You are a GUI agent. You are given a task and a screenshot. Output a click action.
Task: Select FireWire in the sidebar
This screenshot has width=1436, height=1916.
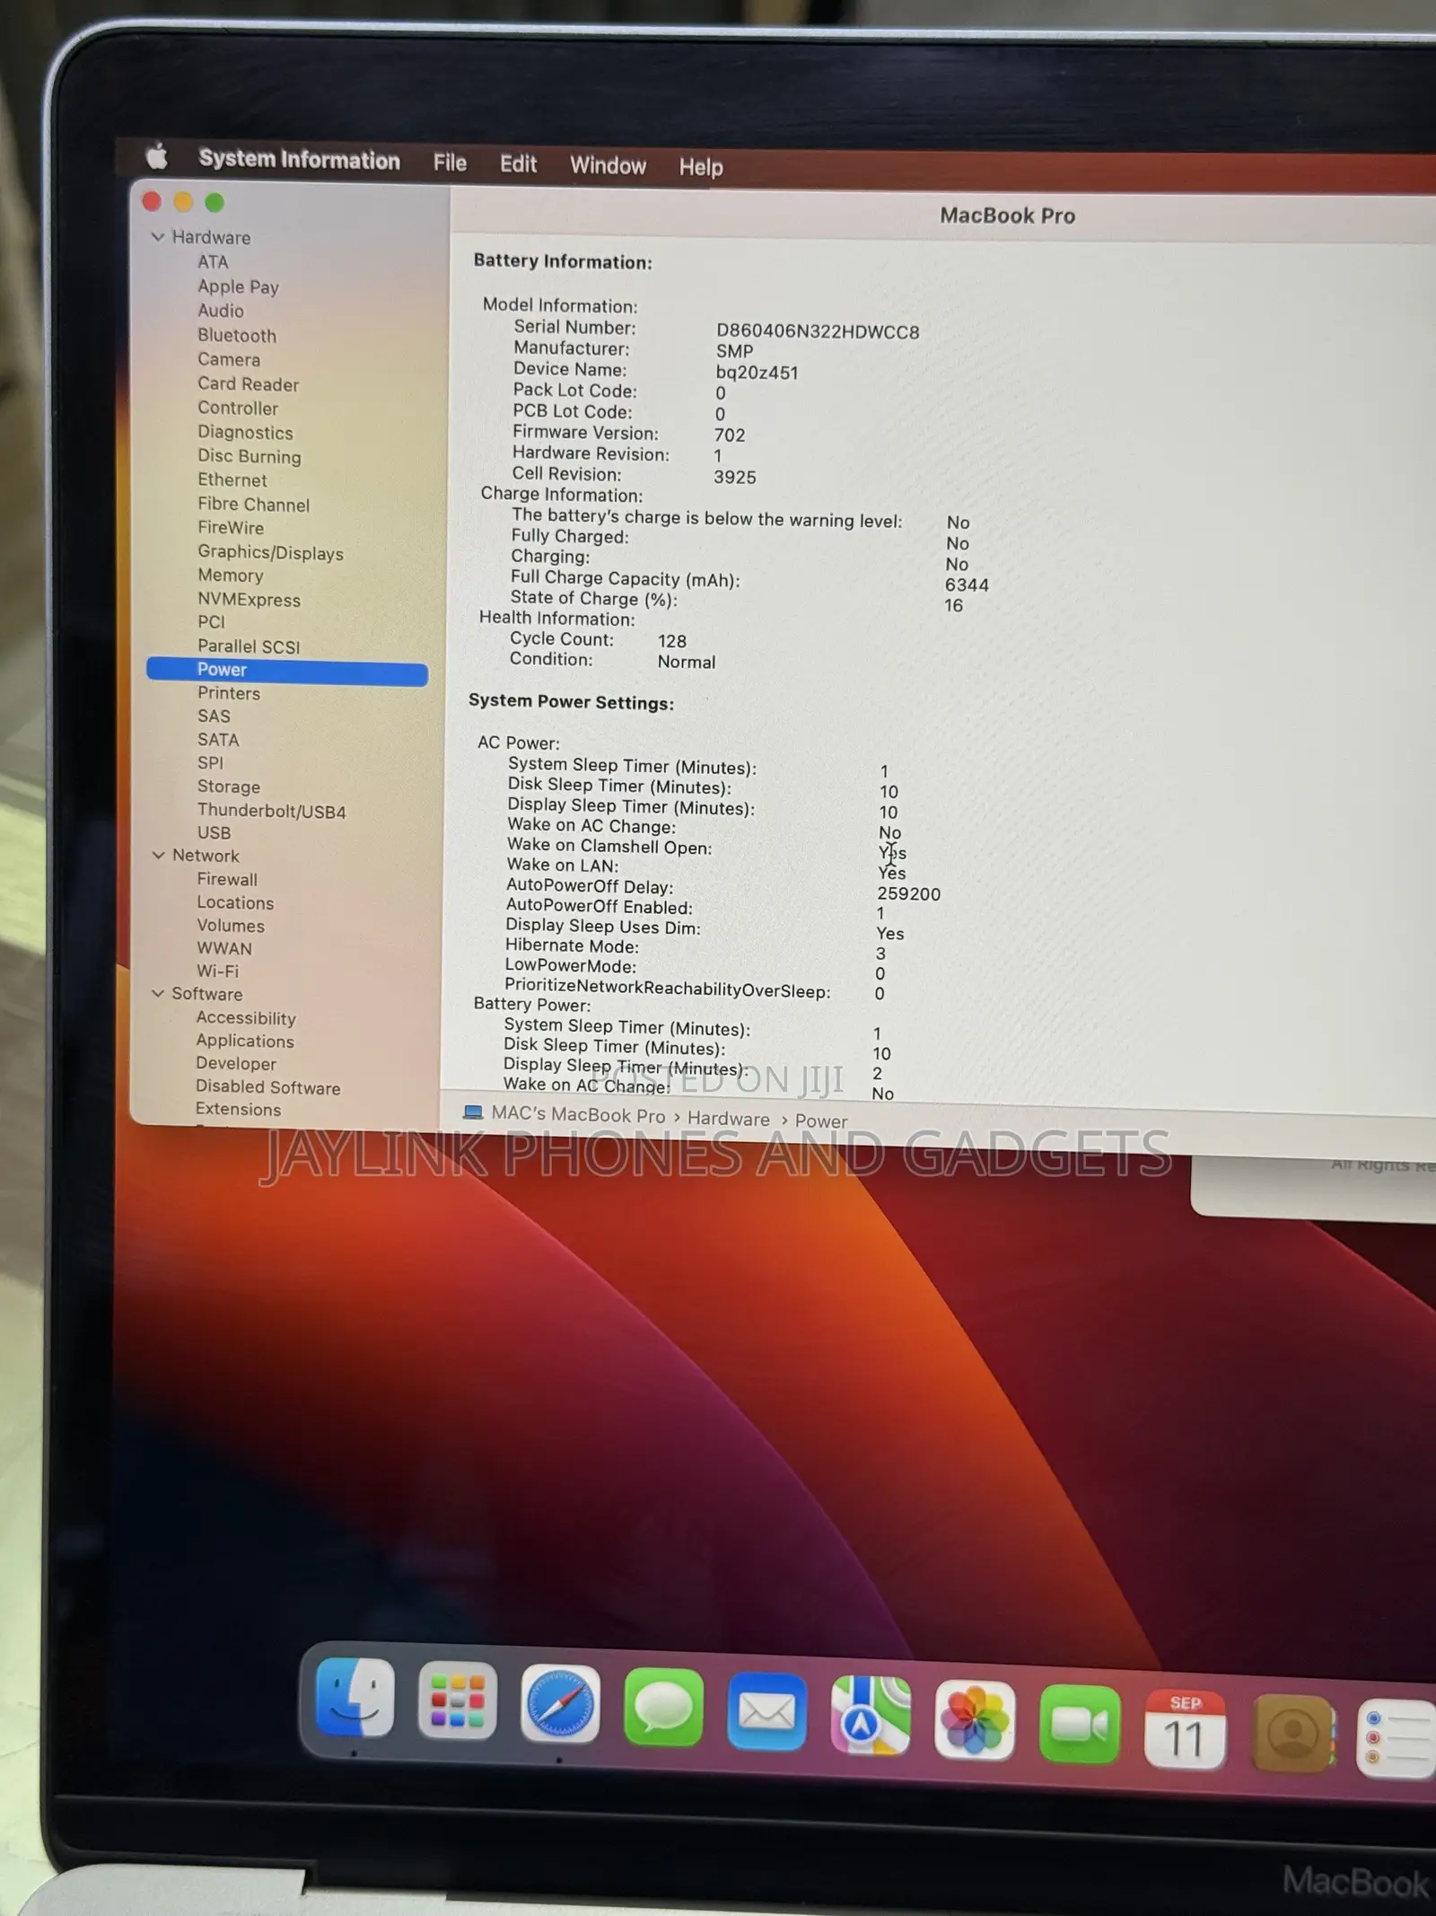231,528
